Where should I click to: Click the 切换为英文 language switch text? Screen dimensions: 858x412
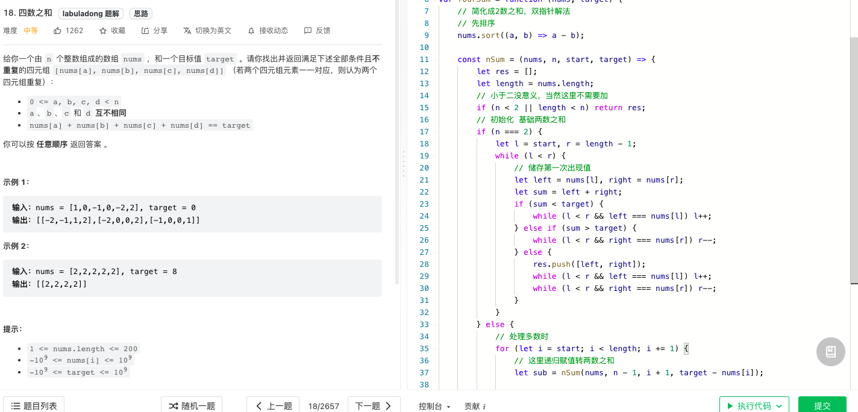213,31
